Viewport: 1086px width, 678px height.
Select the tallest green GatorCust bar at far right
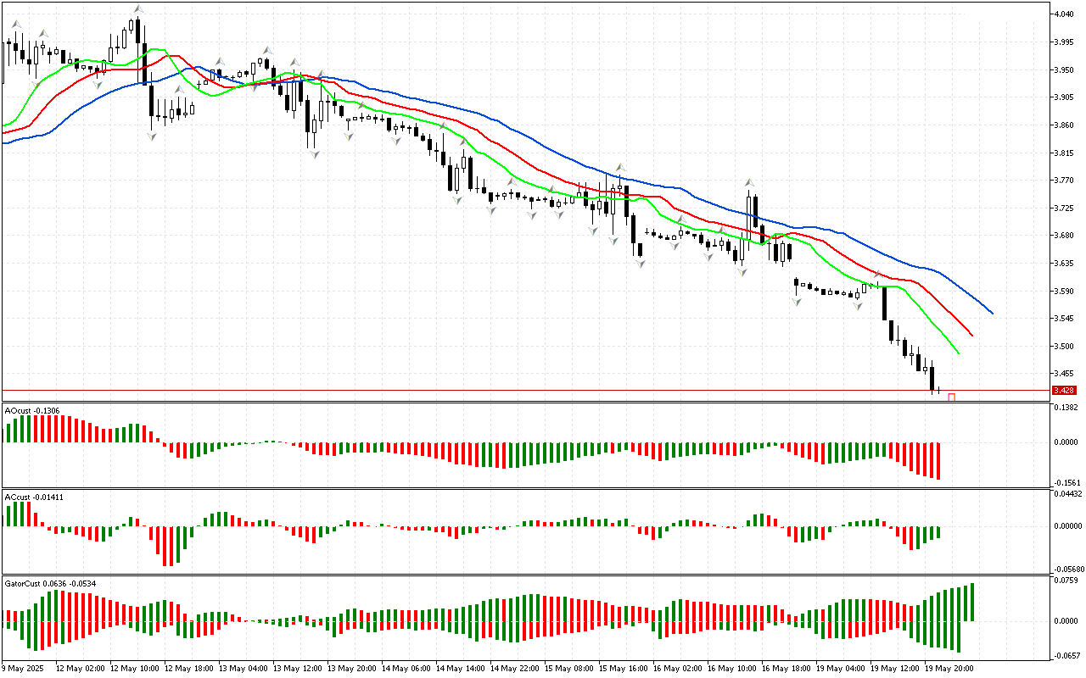pos(972,602)
